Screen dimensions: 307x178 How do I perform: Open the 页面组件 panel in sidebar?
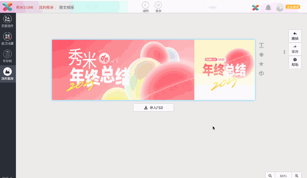click(8, 20)
